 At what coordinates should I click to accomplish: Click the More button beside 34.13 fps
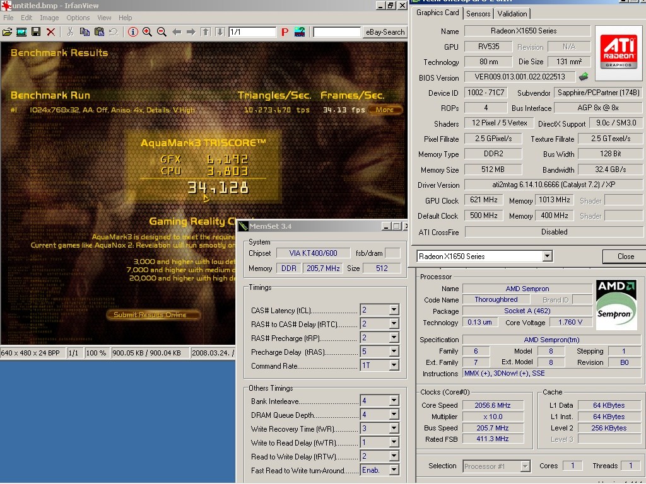[x=384, y=110]
